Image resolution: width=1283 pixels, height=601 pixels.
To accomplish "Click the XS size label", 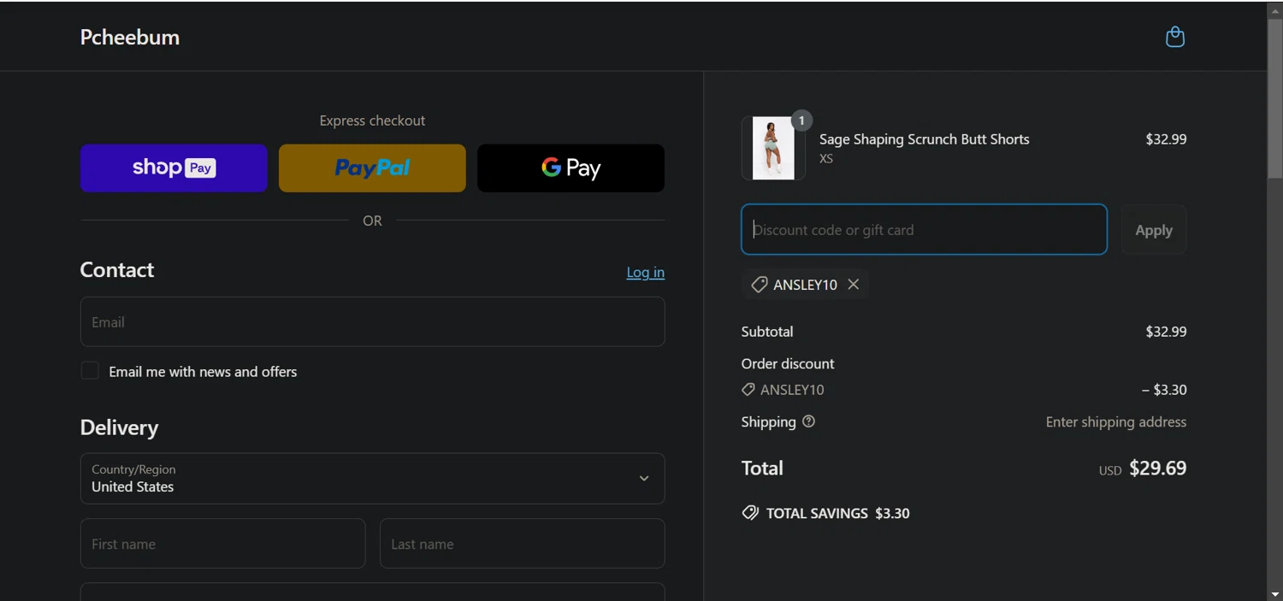I will point(826,159).
